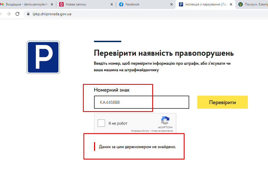
Task: Close the Gmail Входящие tab
Action: click(52, 4)
